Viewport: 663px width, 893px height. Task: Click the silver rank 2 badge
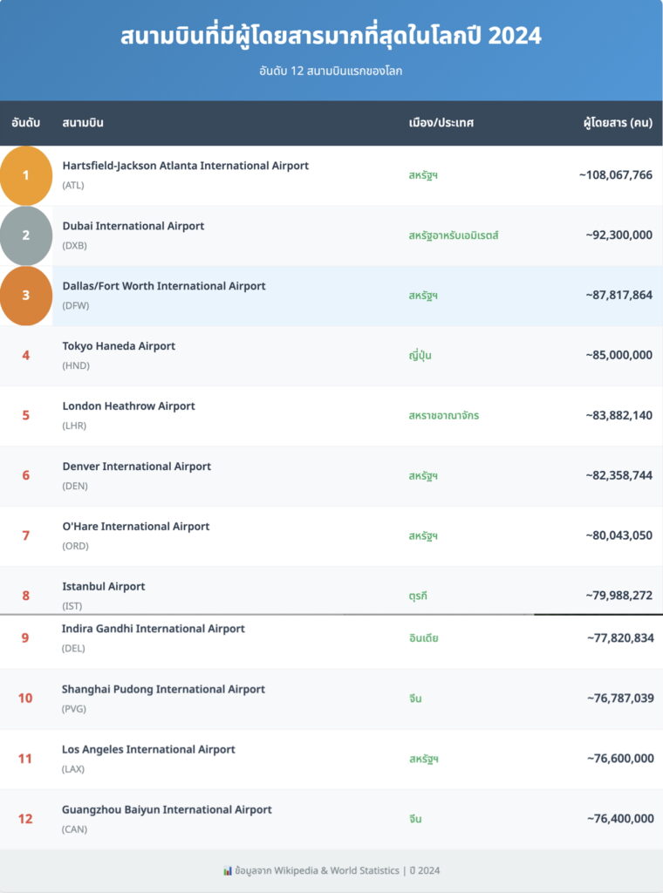tap(26, 235)
